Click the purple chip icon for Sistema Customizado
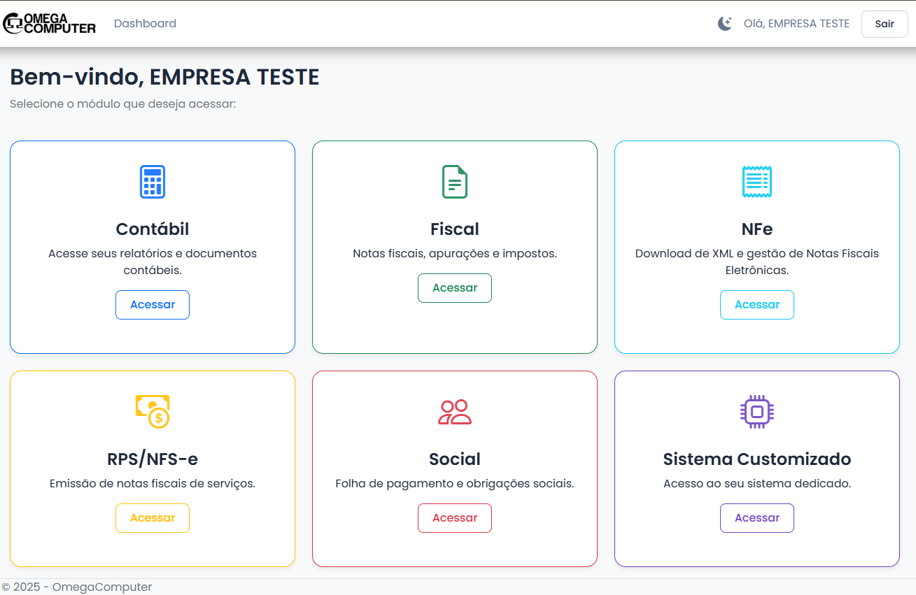 pos(756,412)
